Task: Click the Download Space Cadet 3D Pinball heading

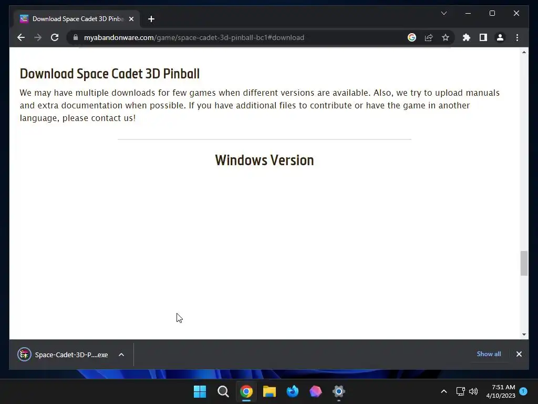Action: point(110,74)
